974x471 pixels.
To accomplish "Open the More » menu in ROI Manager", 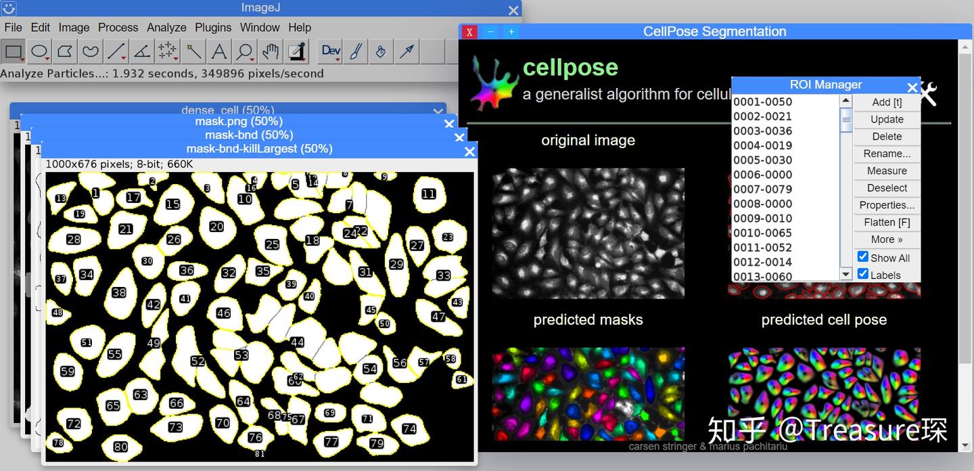I will tap(886, 239).
